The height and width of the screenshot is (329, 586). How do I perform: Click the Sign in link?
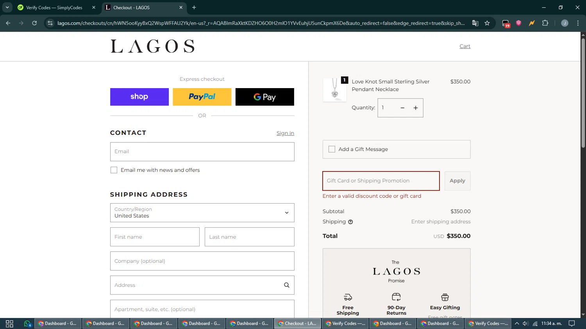pyautogui.click(x=285, y=133)
